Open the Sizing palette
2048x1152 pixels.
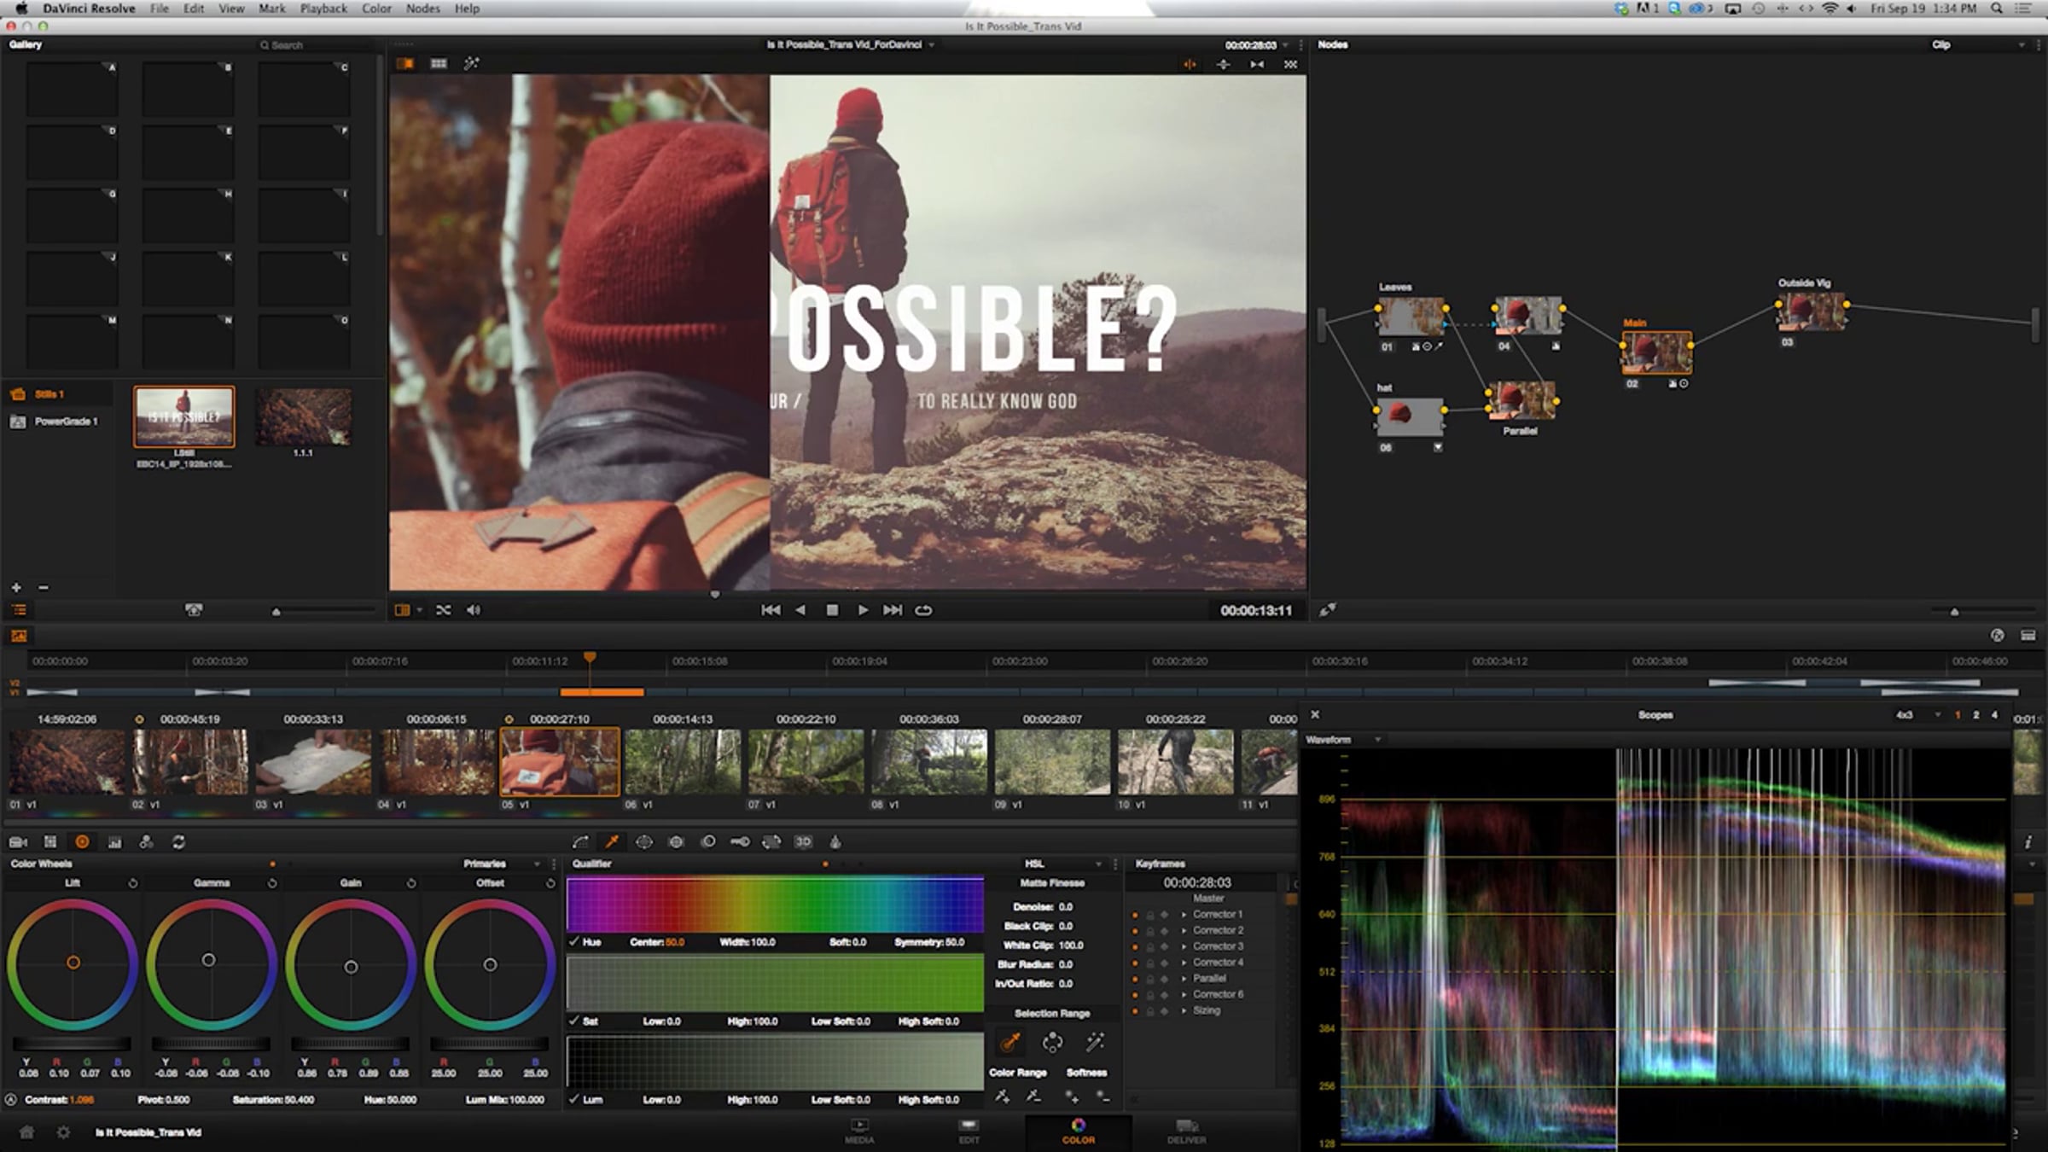(771, 842)
